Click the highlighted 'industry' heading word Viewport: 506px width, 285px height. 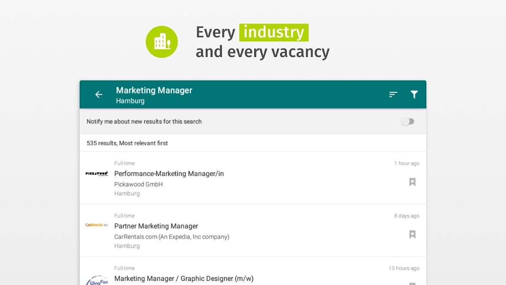click(274, 32)
